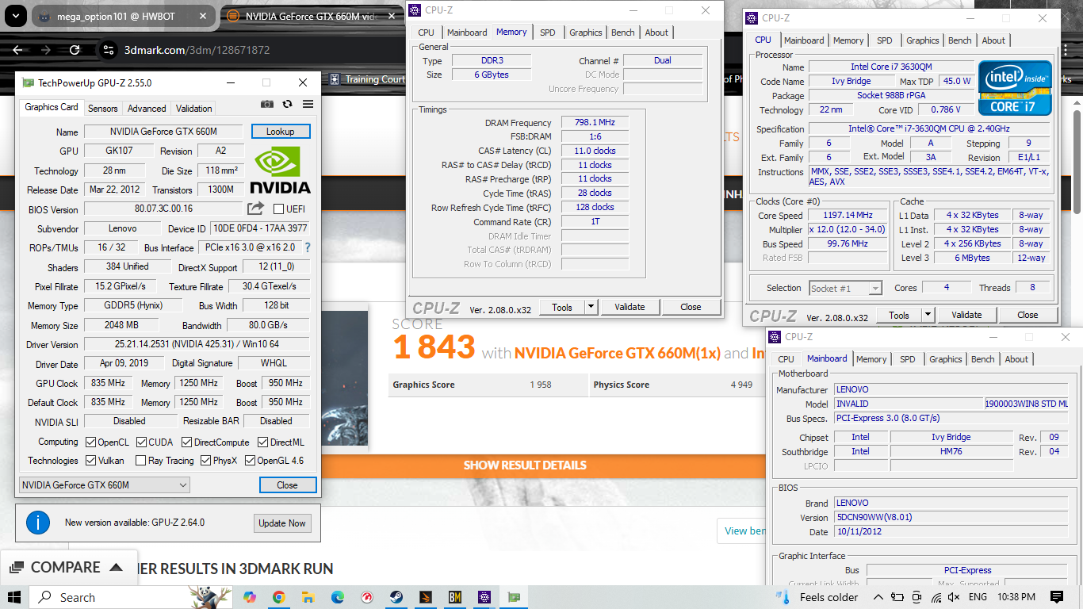Screen dimensions: 1083x609
Task: Click the Intel Core i7 logo in CPU-Z
Action: coord(1016,88)
